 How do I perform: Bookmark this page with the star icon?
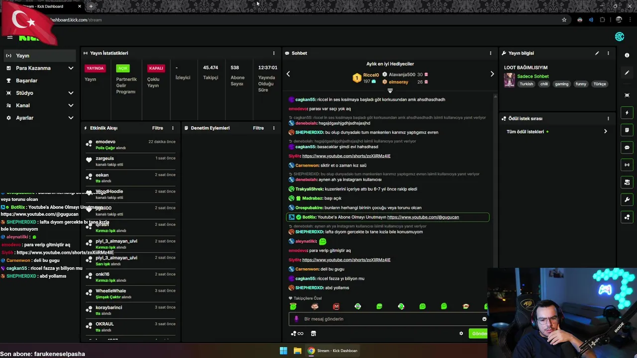[564, 20]
